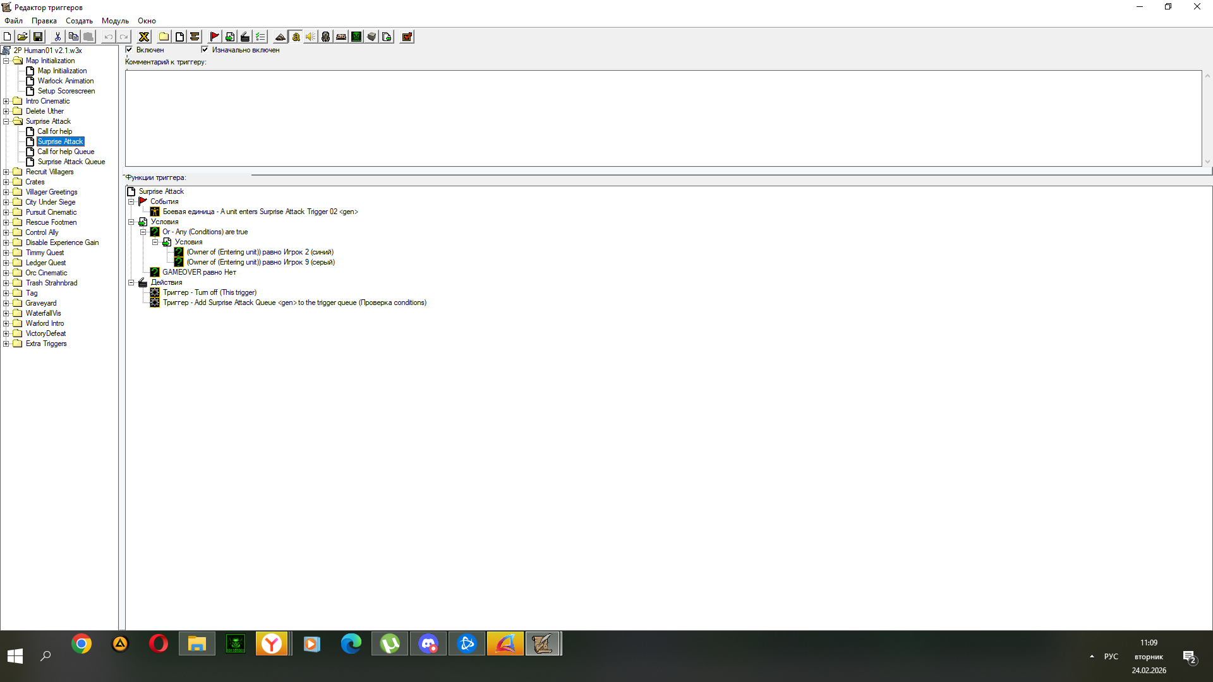Image resolution: width=1213 pixels, height=682 pixels.
Task: Click the New Action clapperboard icon
Action: click(245, 37)
